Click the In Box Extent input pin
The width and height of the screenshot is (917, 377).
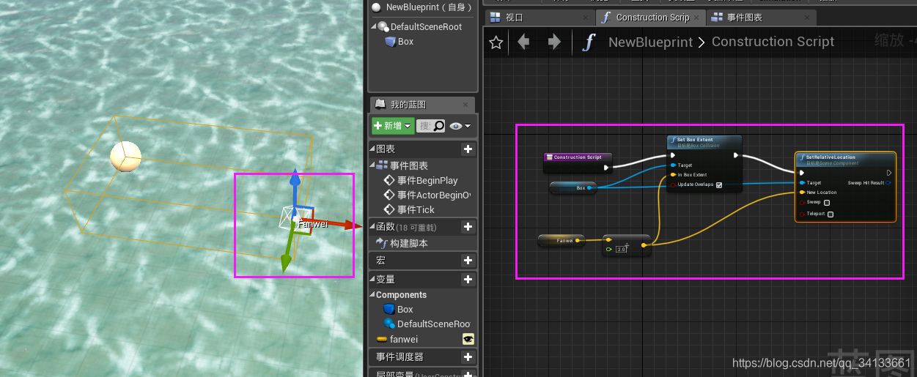(673, 175)
